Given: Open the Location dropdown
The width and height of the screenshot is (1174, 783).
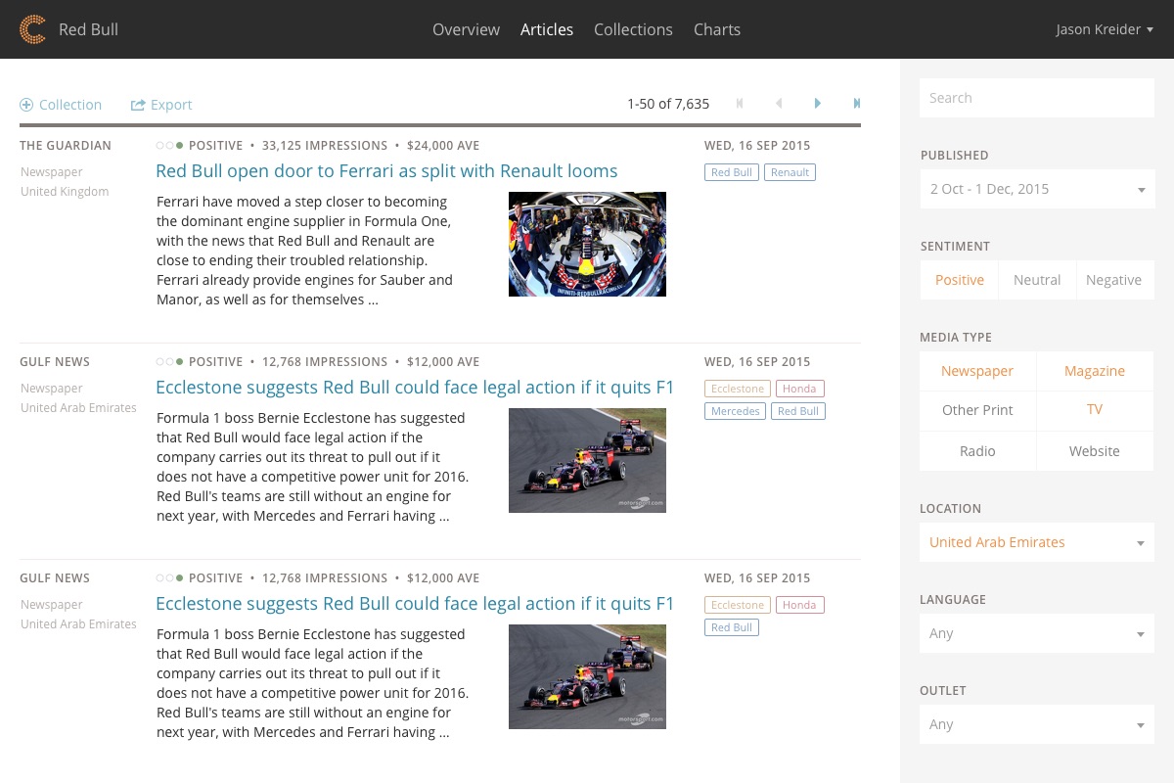Looking at the screenshot, I should 1037,542.
